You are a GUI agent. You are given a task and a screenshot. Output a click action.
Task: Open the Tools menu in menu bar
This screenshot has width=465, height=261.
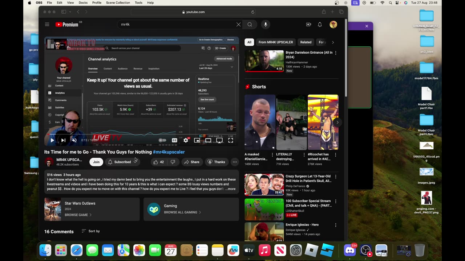tap(139, 3)
